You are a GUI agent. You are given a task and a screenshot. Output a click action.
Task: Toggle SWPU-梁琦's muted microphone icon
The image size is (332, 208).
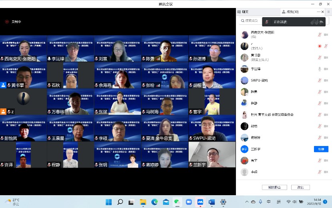(320, 80)
